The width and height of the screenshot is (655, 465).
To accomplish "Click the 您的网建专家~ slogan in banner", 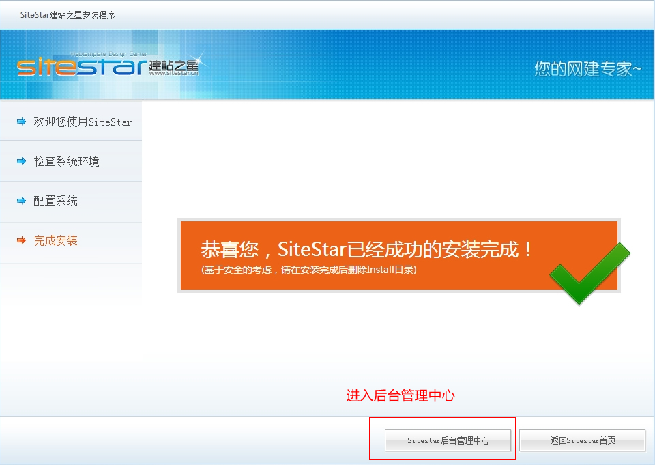I will point(587,68).
